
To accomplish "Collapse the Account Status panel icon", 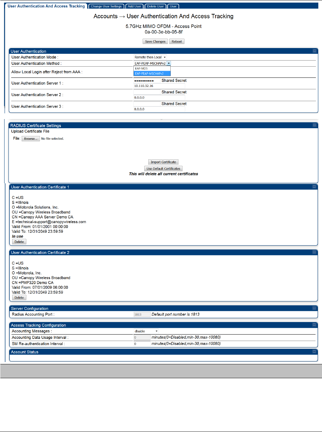I will (x=314, y=352).
